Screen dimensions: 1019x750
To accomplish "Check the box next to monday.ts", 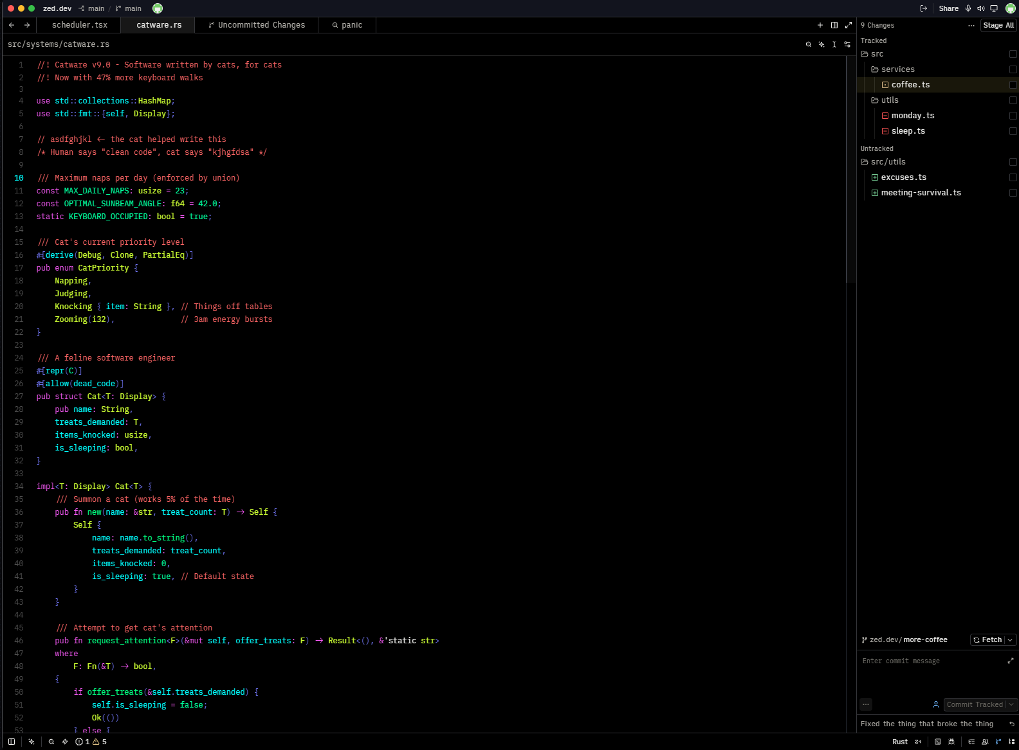I will point(1013,116).
